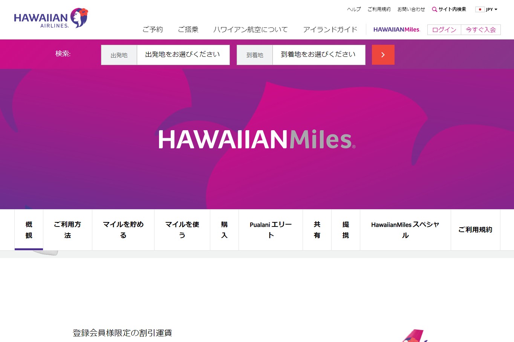Viewport: 514px width, 342px height.
Task: Click the Japan flag icon
Action: (x=480, y=9)
